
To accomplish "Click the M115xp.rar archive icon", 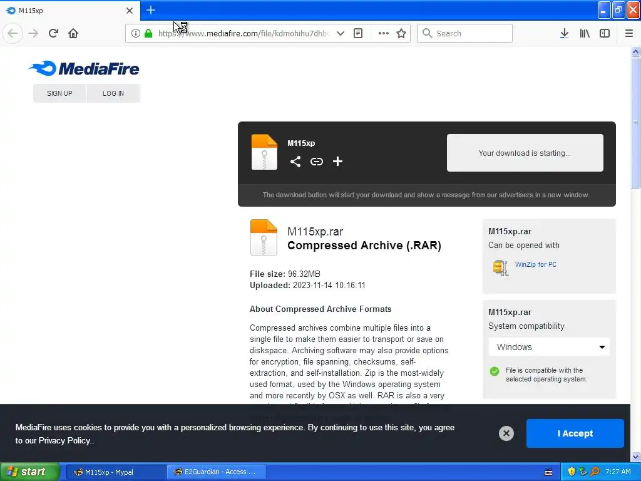I will (264, 237).
